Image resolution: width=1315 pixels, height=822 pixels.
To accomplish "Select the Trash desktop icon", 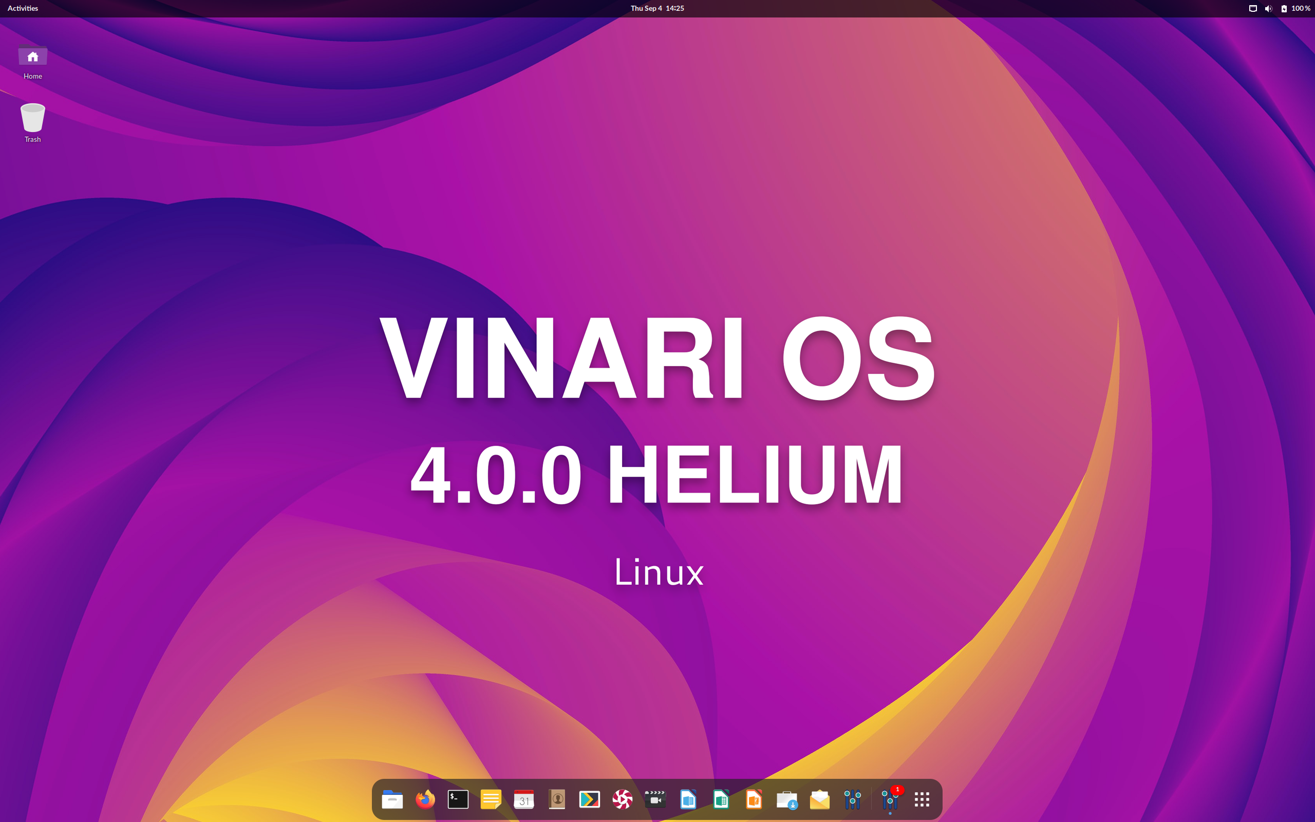I will click(32, 123).
